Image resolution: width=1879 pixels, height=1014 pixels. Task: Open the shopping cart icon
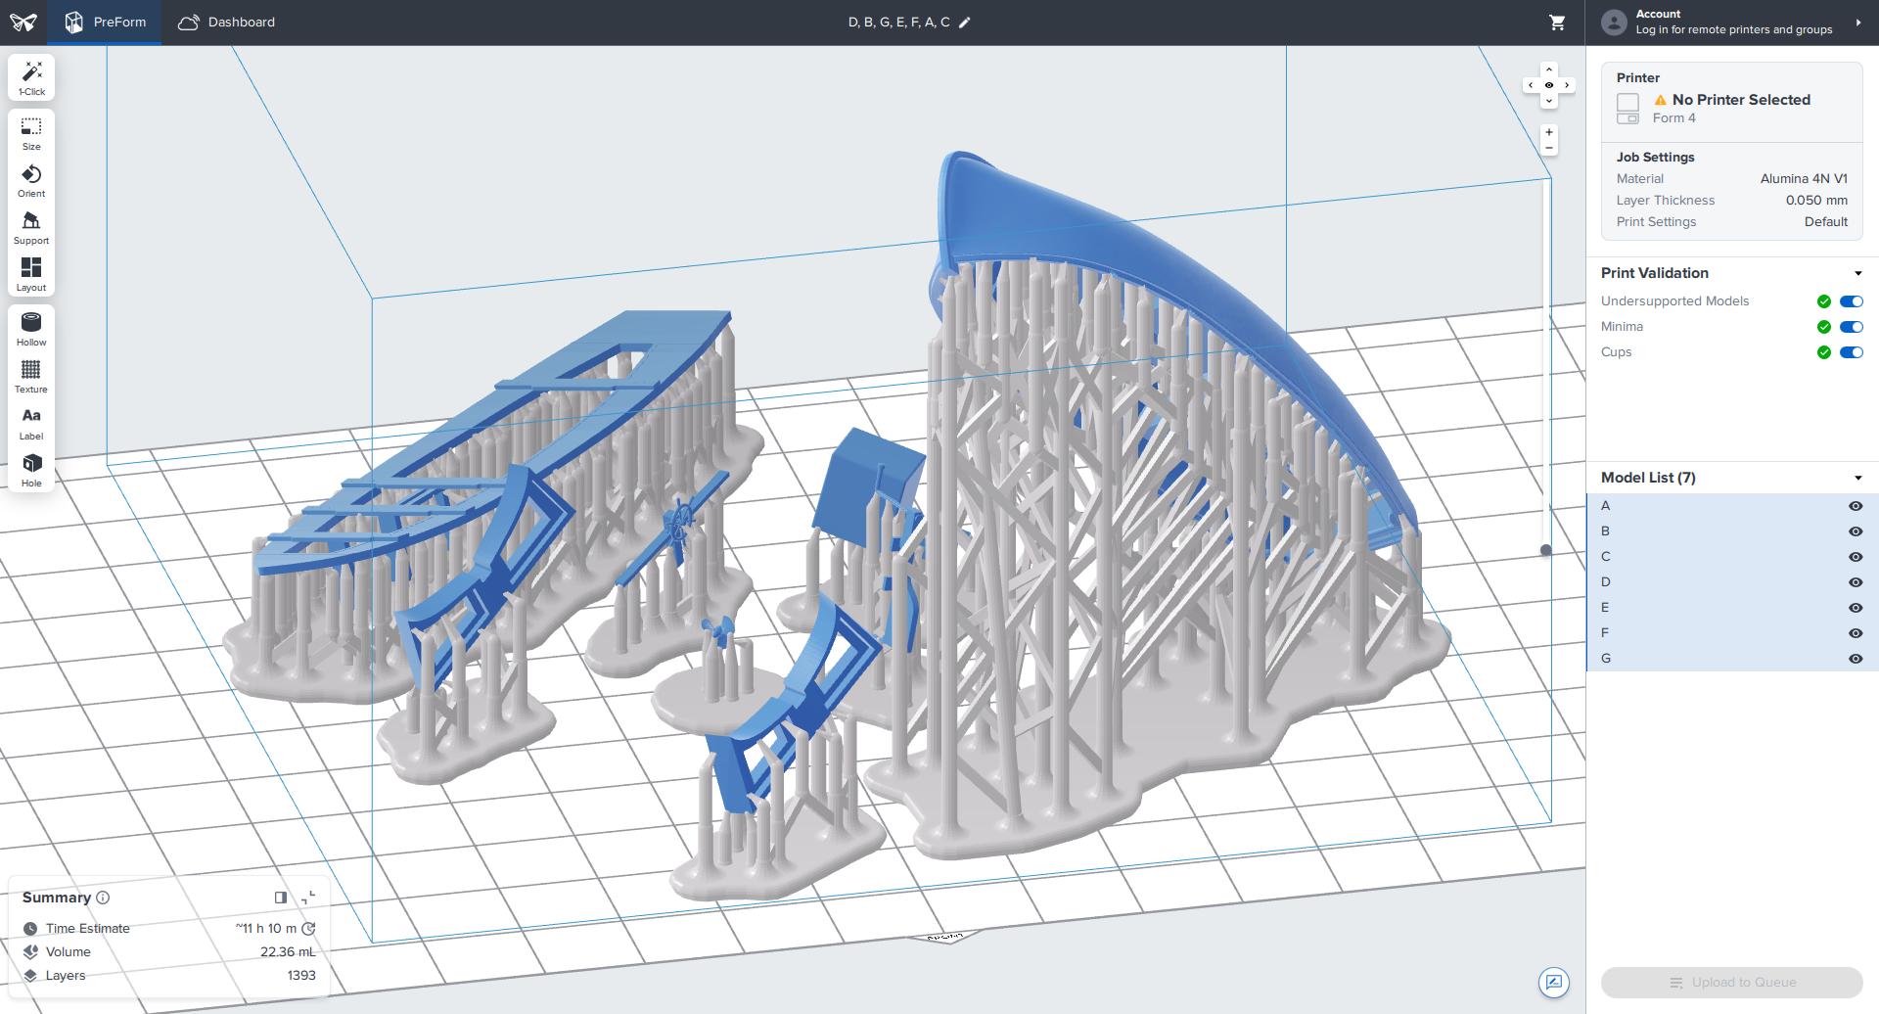(1557, 23)
